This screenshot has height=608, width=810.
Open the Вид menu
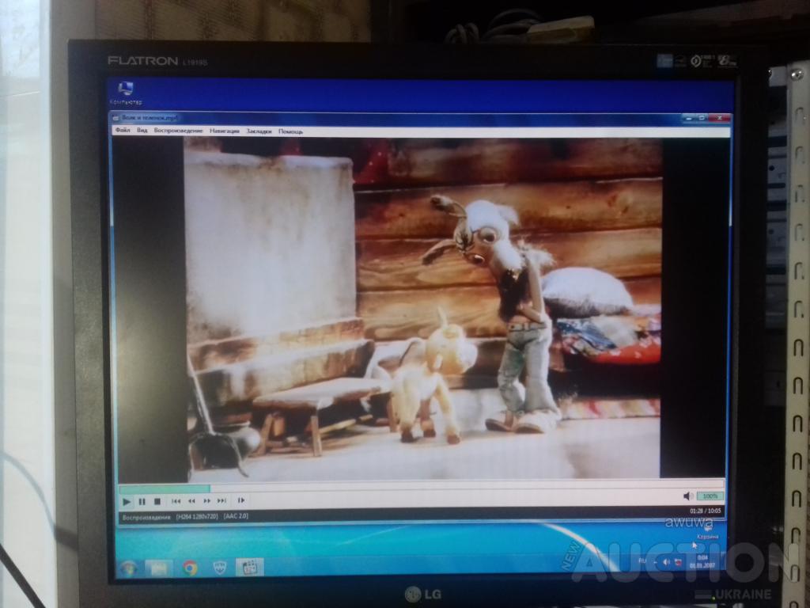(142, 131)
